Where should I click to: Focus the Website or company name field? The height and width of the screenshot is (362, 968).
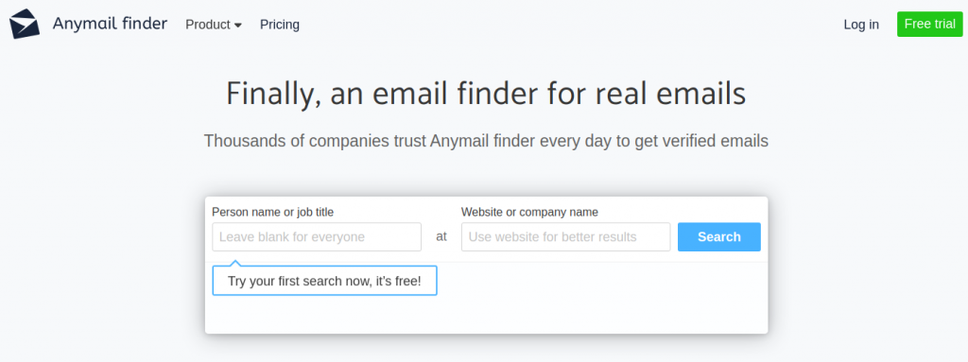565,236
